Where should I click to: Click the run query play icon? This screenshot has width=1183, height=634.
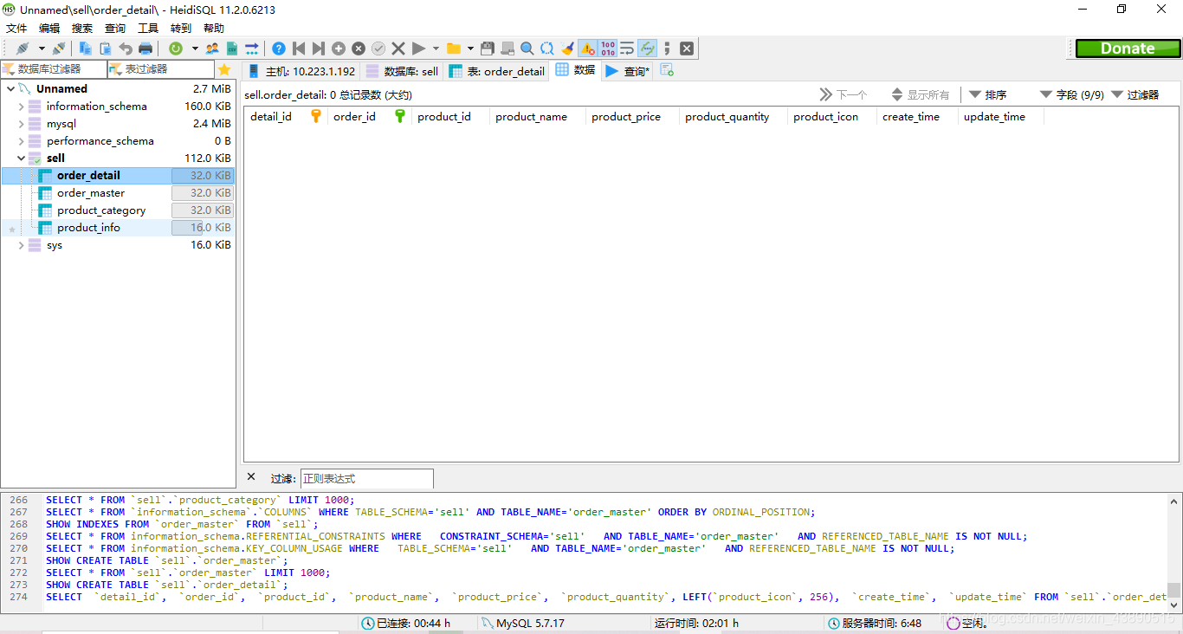[419, 49]
